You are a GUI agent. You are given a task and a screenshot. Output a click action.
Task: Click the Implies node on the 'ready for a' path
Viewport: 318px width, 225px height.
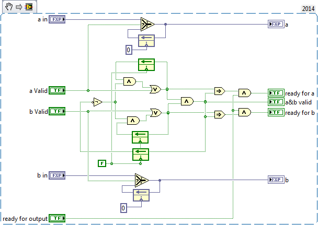[x=220, y=91]
